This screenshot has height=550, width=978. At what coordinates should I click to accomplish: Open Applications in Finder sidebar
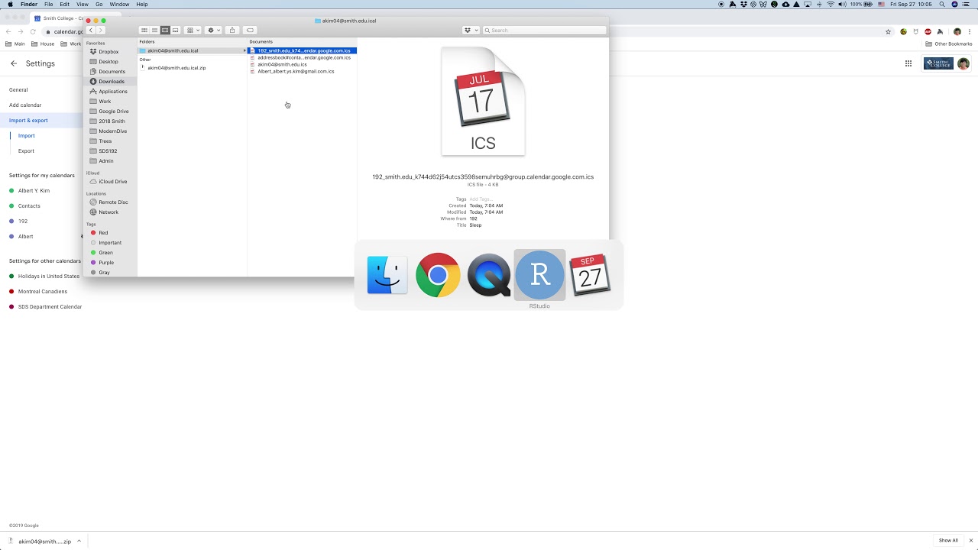point(113,92)
